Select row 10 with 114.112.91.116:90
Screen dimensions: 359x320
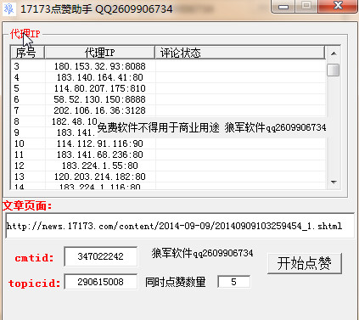tap(168, 143)
